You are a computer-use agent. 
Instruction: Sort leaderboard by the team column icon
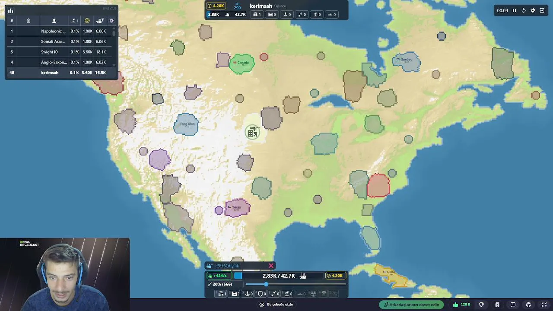point(28,21)
